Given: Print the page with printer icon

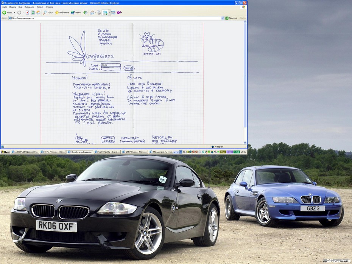Looking at the screenshot, I should pyautogui.click(x=99, y=12).
